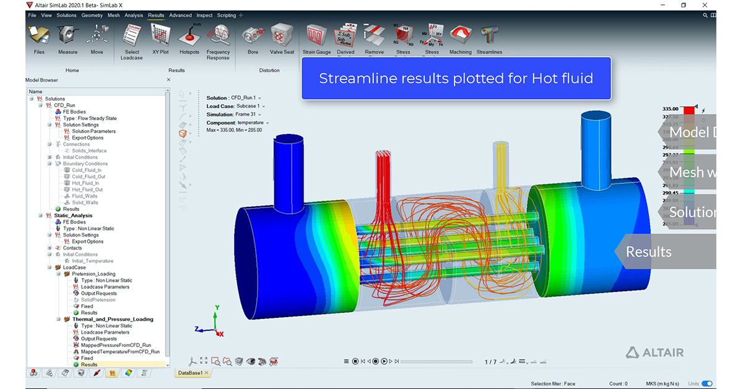
Task: Close the Model Browser panel
Action: (x=168, y=80)
